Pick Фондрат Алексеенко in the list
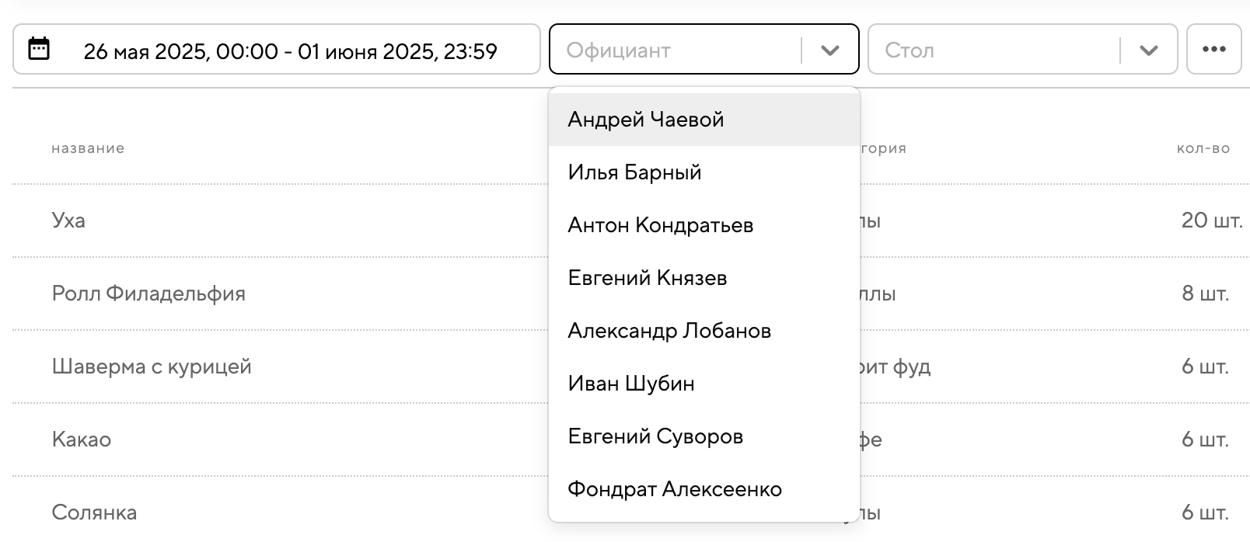The width and height of the screenshot is (1250, 542). pyautogui.click(x=674, y=489)
